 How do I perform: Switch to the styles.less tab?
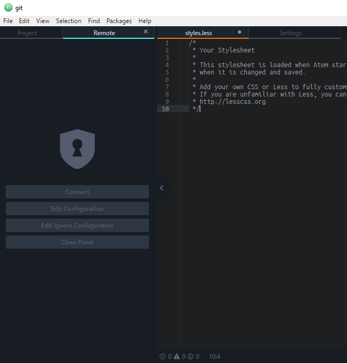pos(203,33)
